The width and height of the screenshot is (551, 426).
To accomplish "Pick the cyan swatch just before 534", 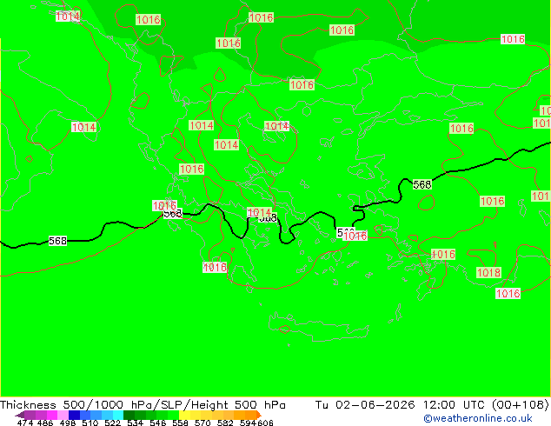I will [118, 415].
